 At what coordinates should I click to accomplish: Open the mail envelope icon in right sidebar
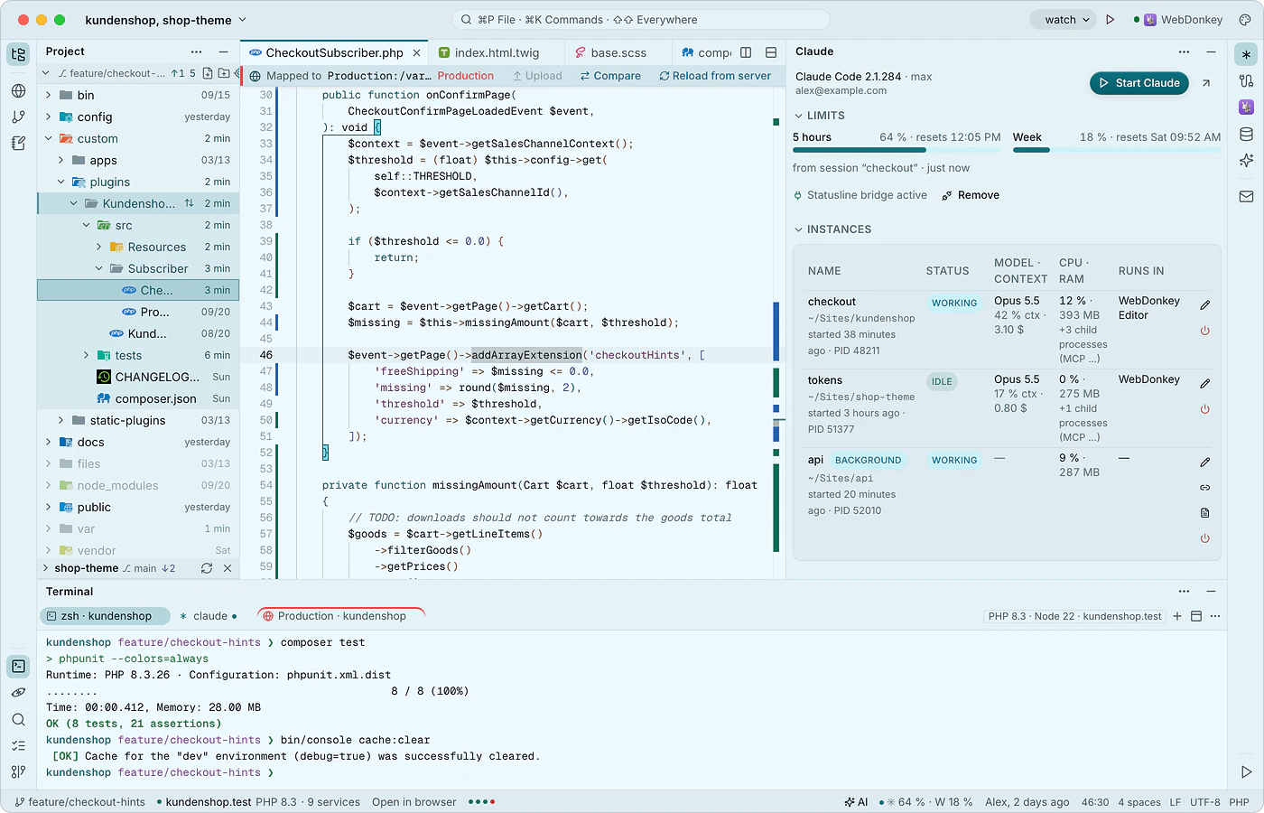(x=1246, y=196)
